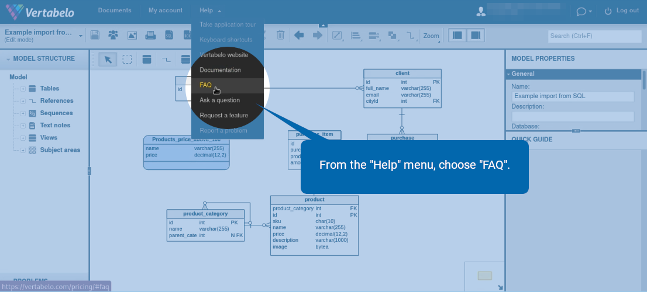The height and width of the screenshot is (292, 647).
Task: Click the Save floppy disk icon
Action: pos(95,36)
